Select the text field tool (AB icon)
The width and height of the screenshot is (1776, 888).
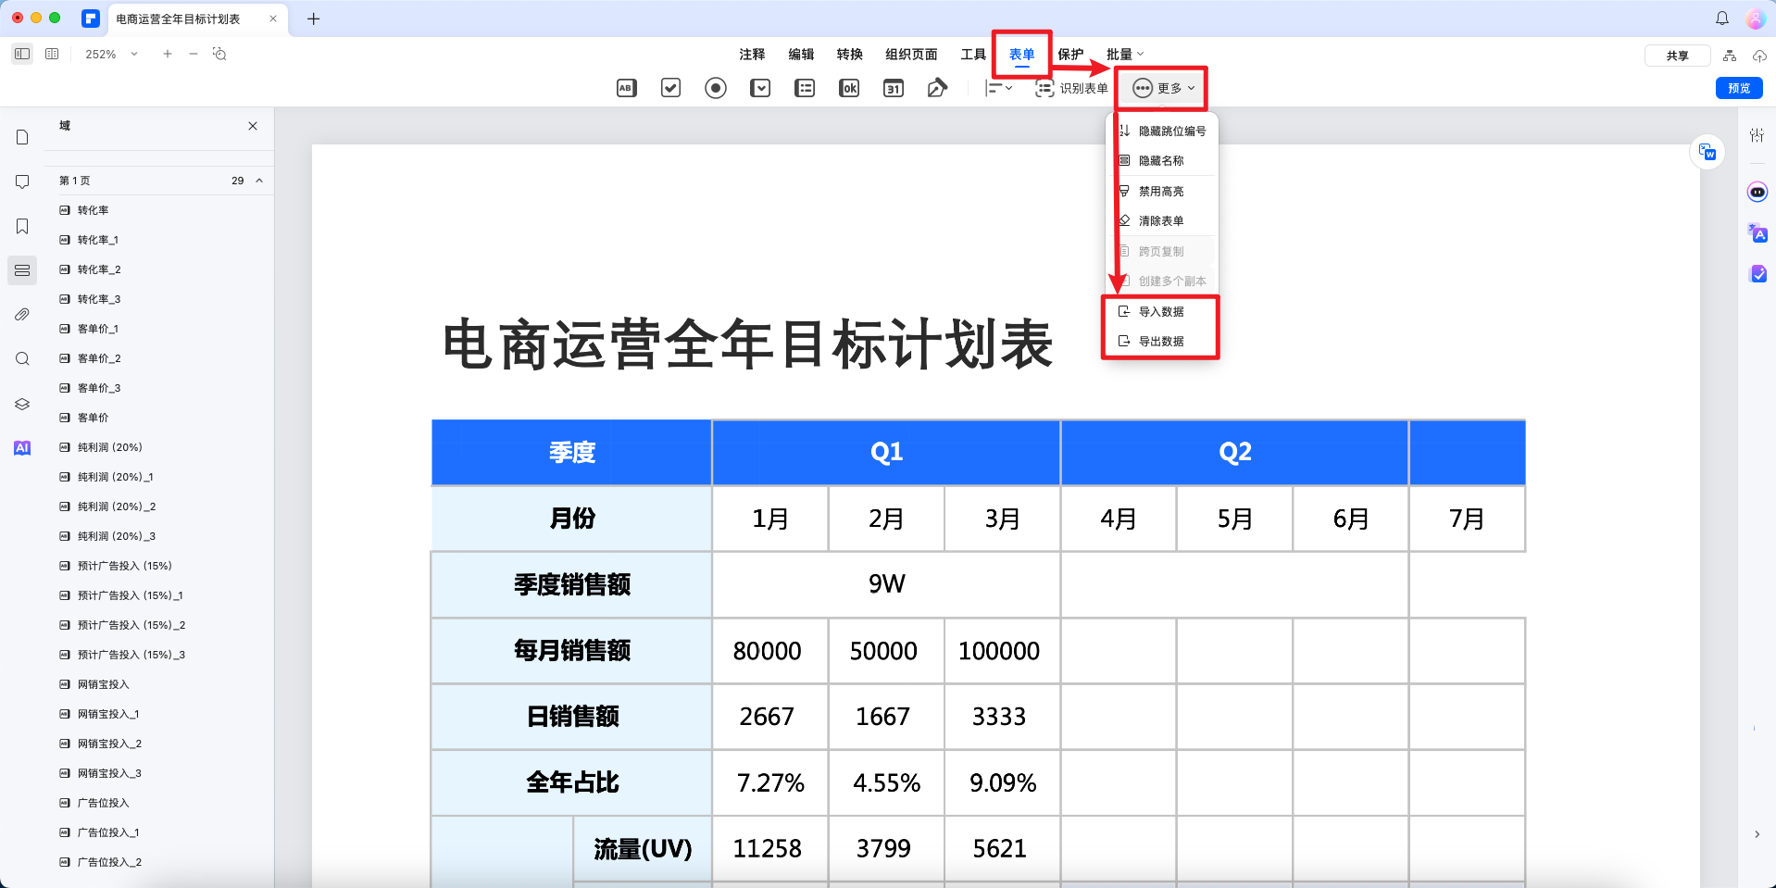(x=626, y=88)
